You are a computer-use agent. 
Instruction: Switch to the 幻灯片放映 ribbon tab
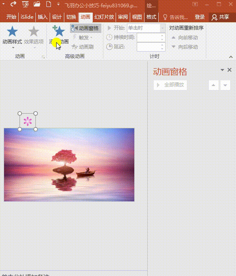[104, 17]
